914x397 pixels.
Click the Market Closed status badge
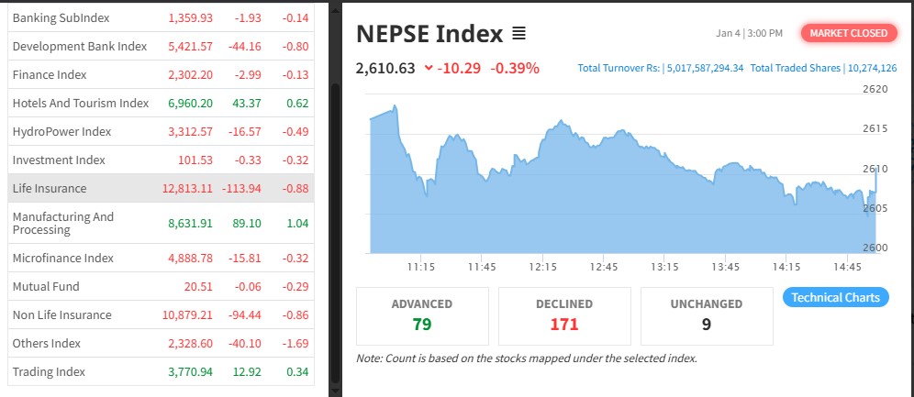pyautogui.click(x=848, y=33)
